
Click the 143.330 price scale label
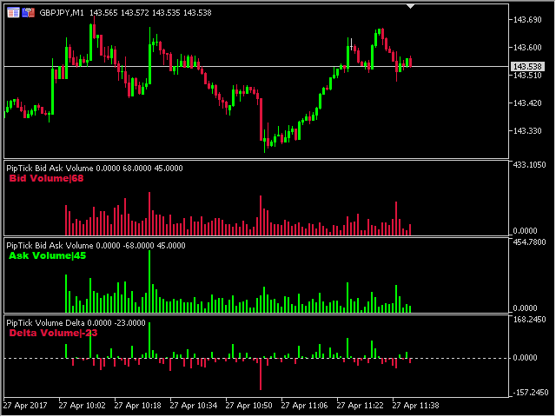(x=527, y=131)
